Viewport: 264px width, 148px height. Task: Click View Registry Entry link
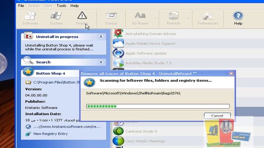(50, 134)
